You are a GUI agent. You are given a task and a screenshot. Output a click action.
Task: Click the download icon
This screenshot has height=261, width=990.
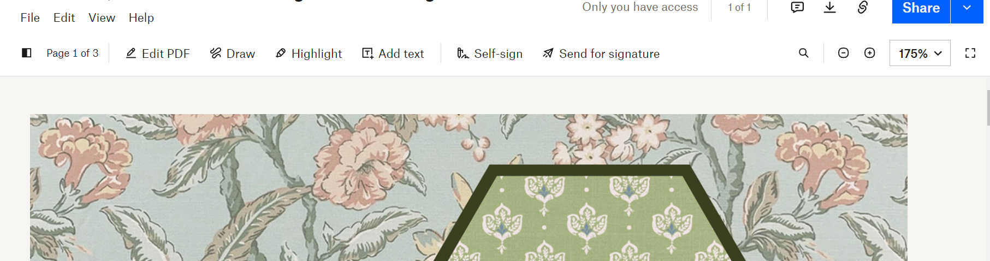click(829, 7)
